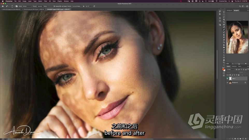Select the Clone Stamp tool
The height and width of the screenshot is (140, 249).
tap(224, 34)
